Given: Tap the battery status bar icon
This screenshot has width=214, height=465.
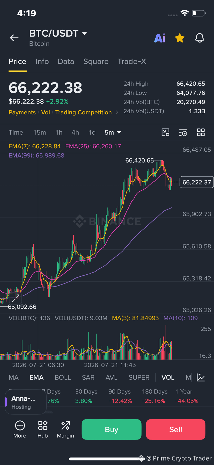Looking at the screenshot, I should click(199, 13).
